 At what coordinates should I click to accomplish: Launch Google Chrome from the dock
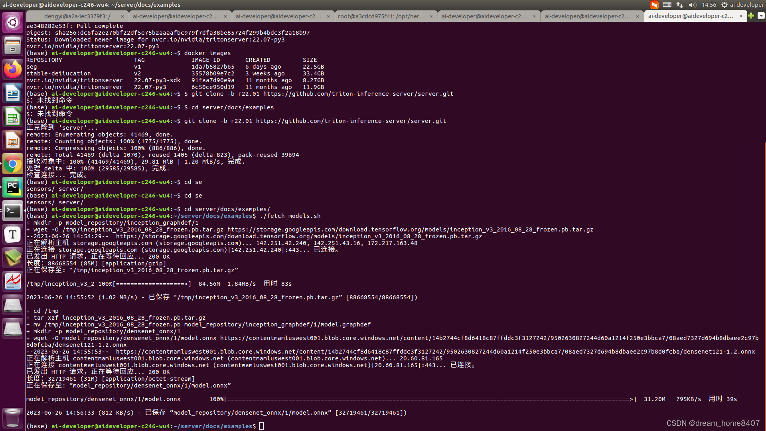(x=13, y=164)
